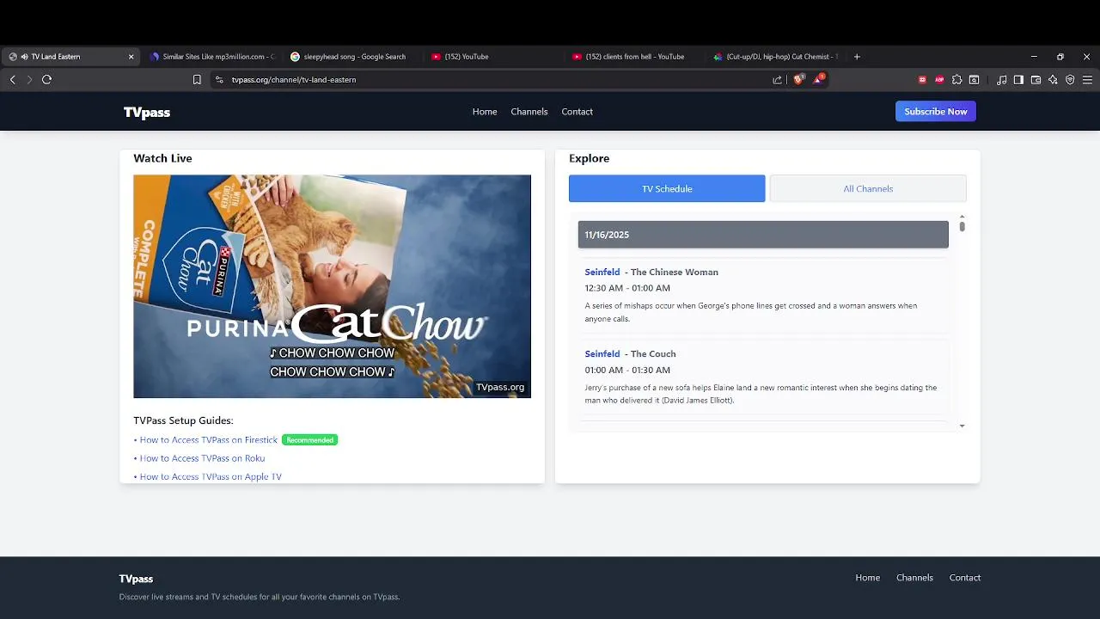Image resolution: width=1100 pixels, height=619 pixels.
Task: Click the Explore heading
Action: click(589, 158)
